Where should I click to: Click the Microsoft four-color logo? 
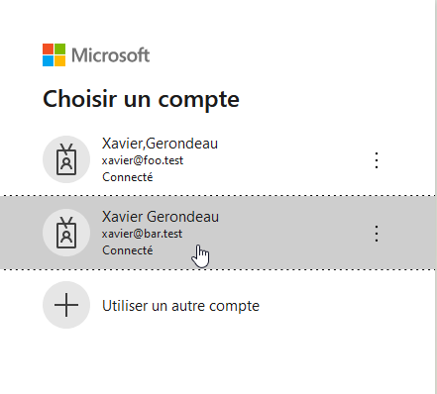[54, 54]
